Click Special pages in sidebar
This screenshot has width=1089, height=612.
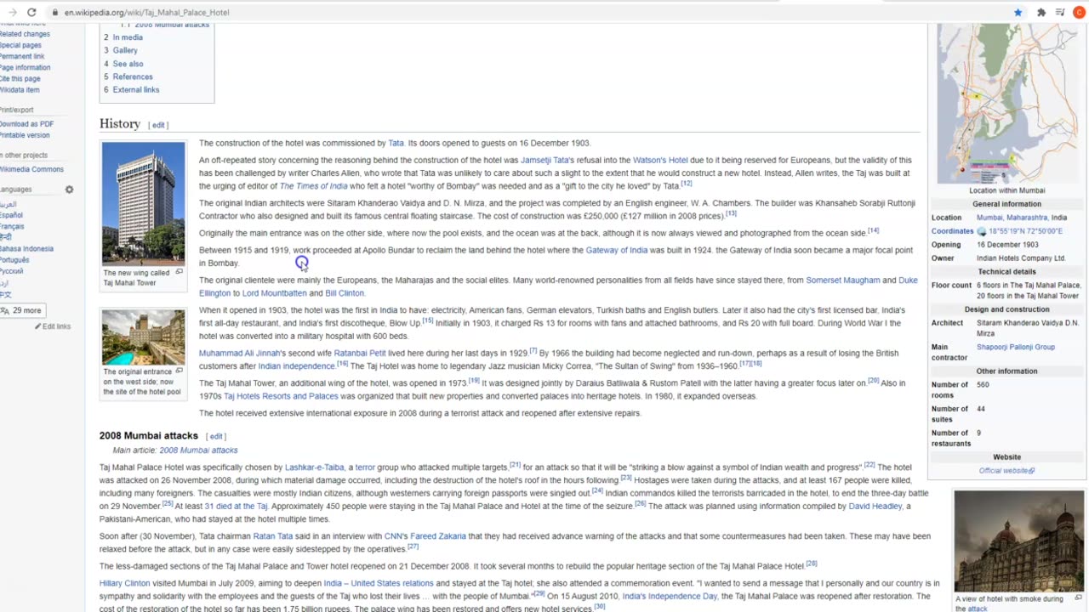20,46
